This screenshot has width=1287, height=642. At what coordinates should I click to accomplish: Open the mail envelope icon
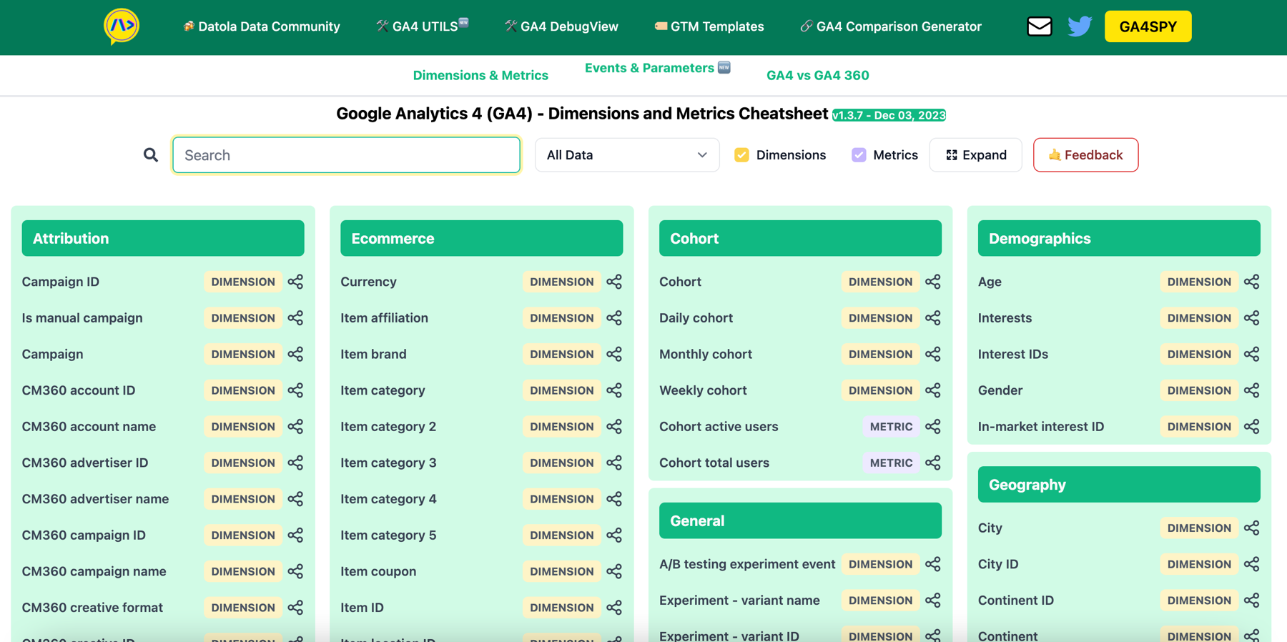click(x=1039, y=26)
